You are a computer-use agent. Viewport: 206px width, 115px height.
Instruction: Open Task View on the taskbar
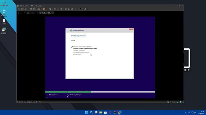coord(96,112)
